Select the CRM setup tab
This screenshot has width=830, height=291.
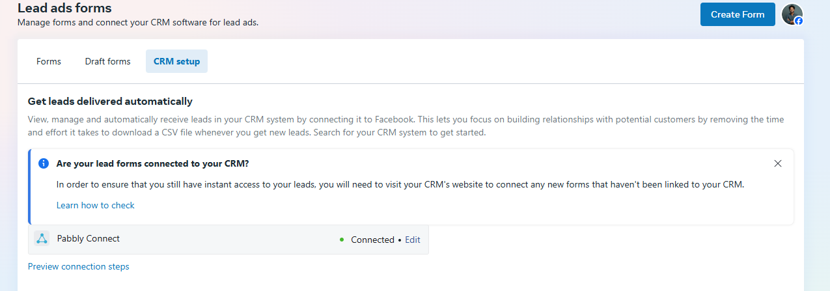[x=176, y=61]
